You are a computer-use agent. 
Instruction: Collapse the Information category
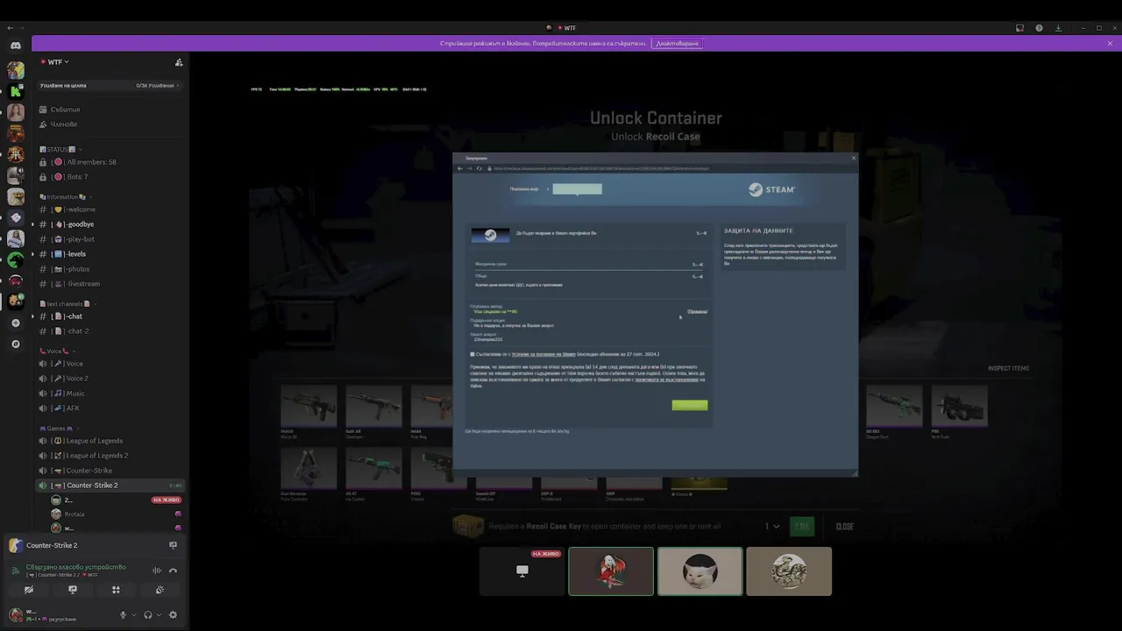pos(66,197)
